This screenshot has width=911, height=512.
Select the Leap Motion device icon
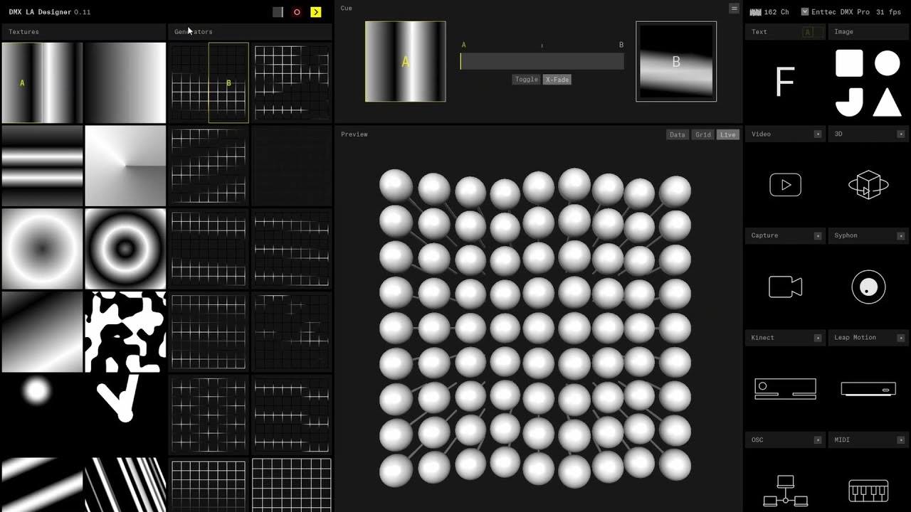click(x=868, y=389)
